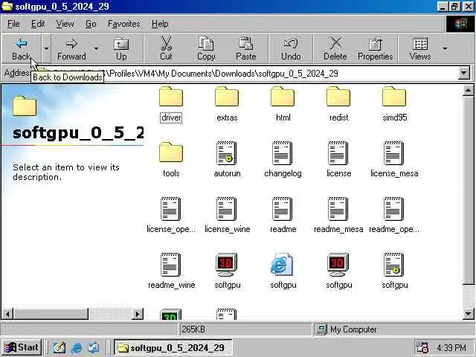Click the My Computer status bar zone
Screen dimensions: 476x357
point(393,329)
